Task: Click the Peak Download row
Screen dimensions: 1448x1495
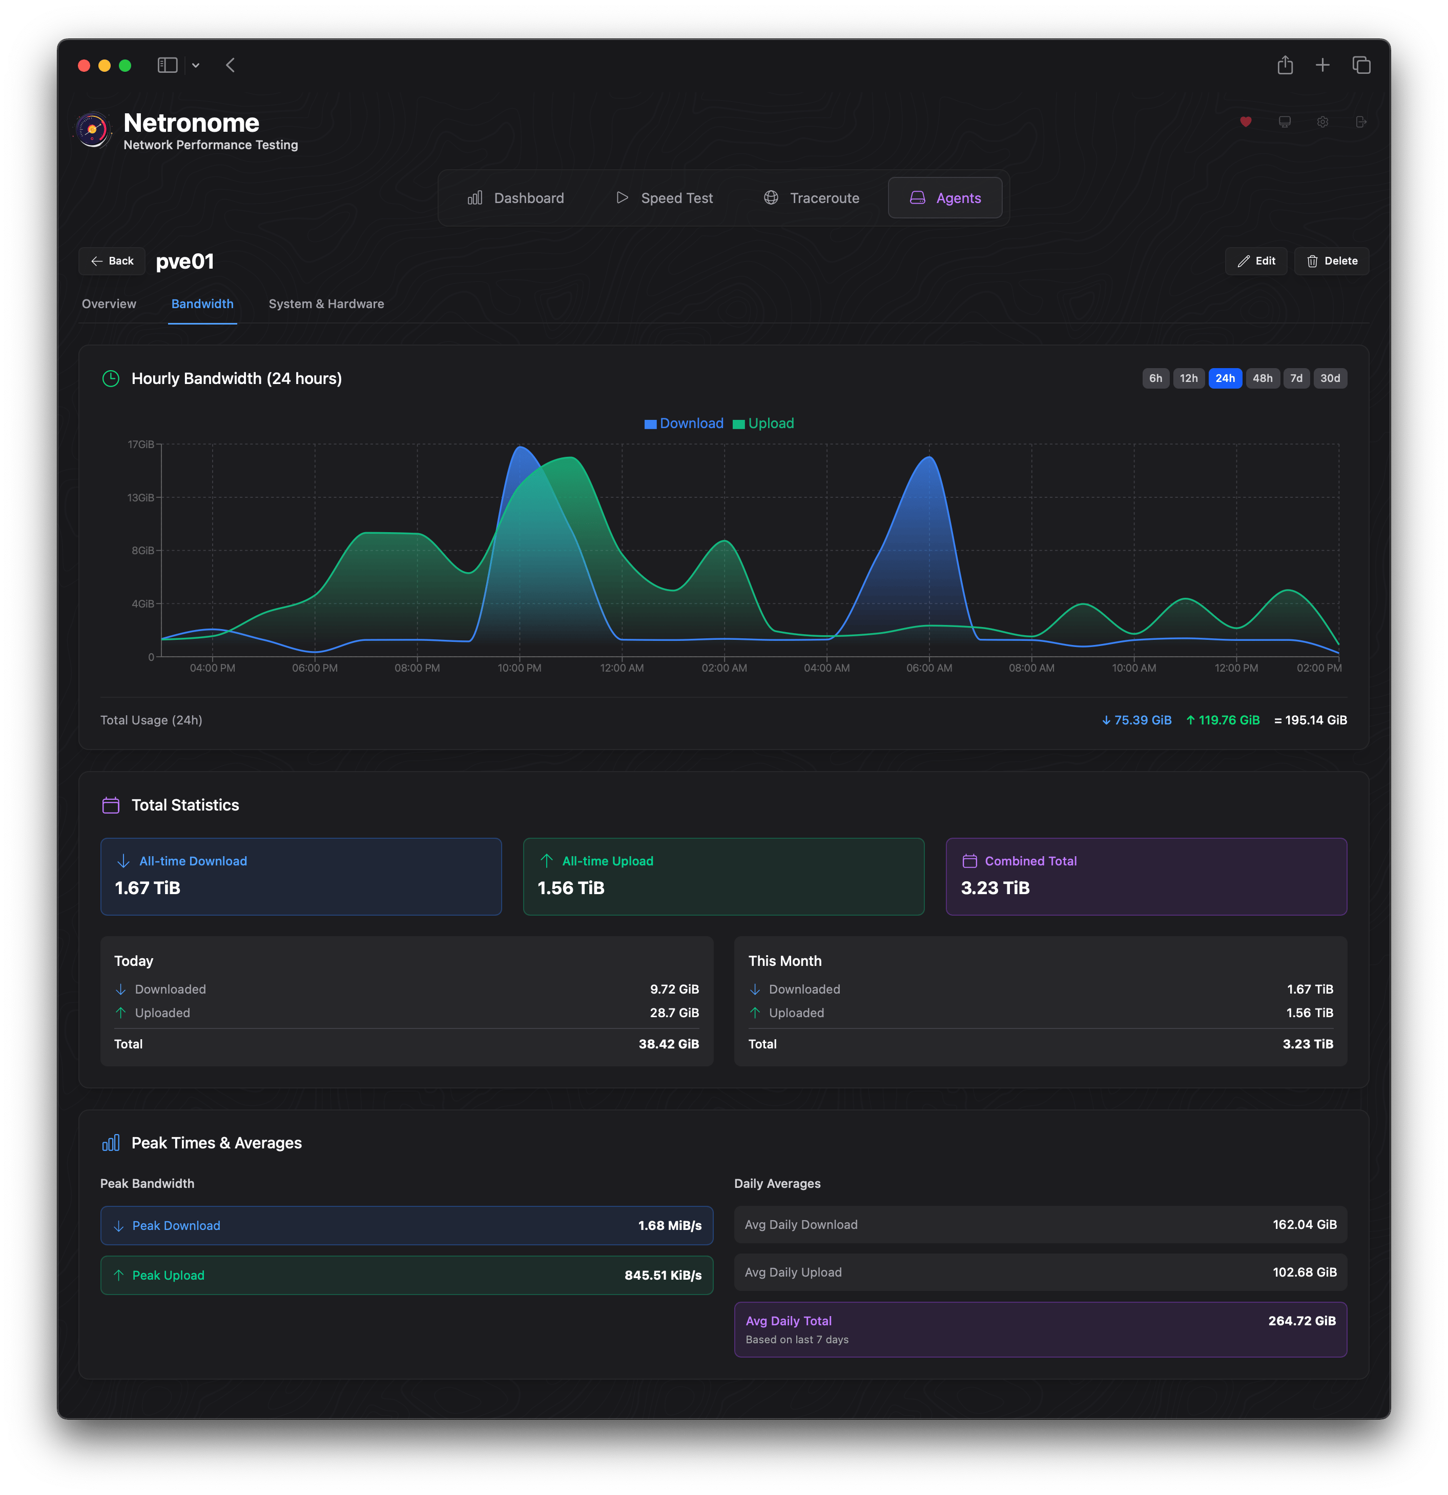Action: pos(407,1225)
